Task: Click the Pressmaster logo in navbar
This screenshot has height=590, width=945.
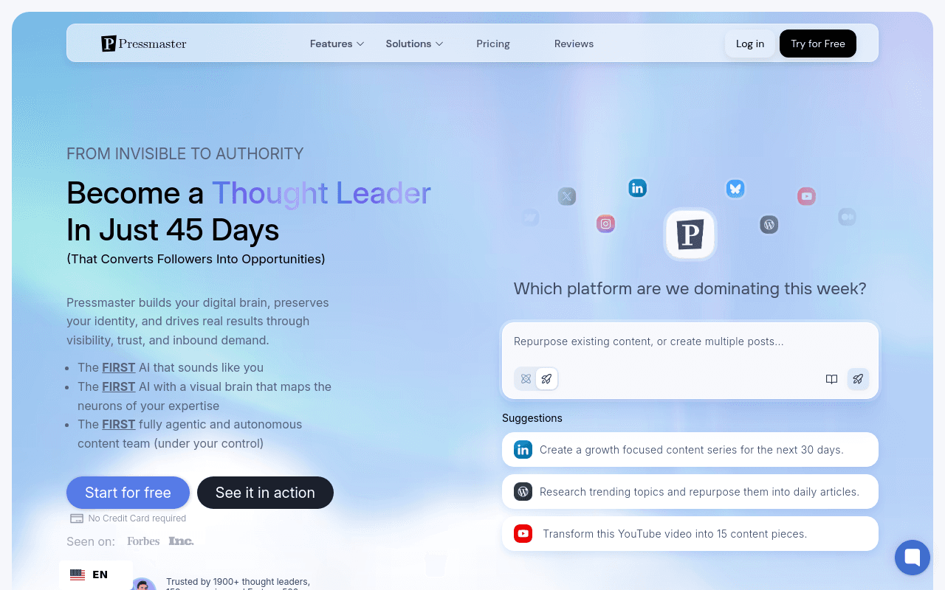Action: coord(144,44)
